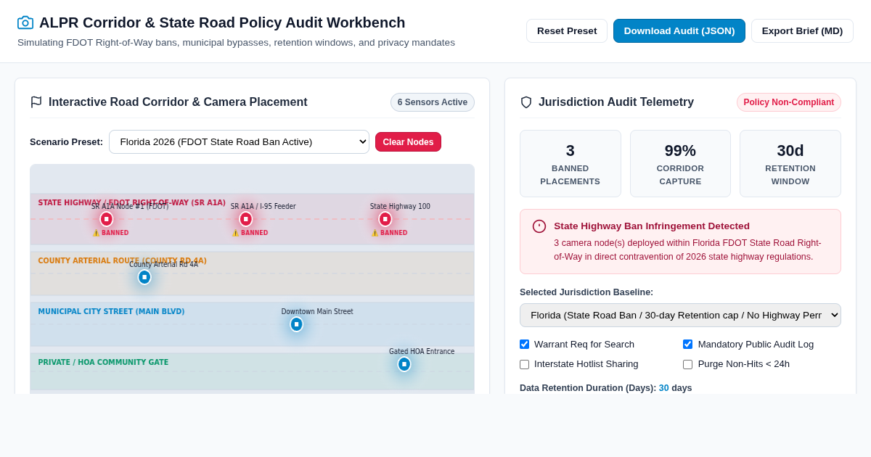Image resolution: width=871 pixels, height=457 pixels.
Task: Select the Gated HOA Entrance camera node
Action: (x=404, y=364)
